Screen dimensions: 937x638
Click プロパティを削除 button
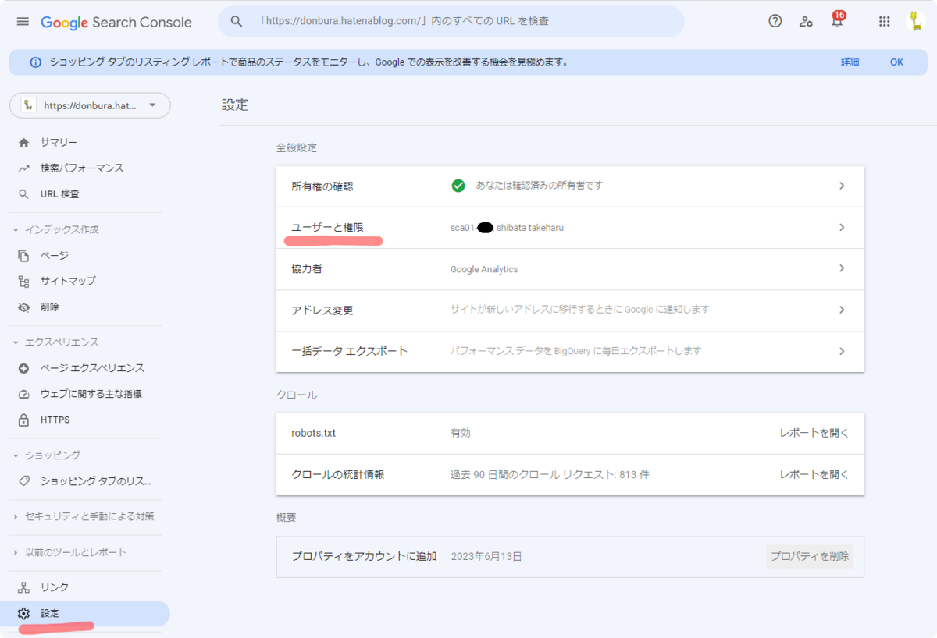pyautogui.click(x=810, y=556)
